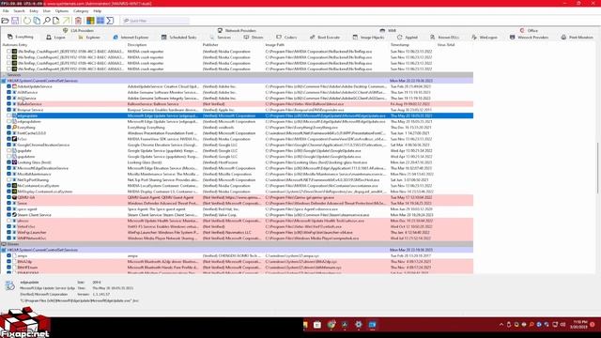Switch to the Everything tab
601x338 pixels.
pos(21,38)
